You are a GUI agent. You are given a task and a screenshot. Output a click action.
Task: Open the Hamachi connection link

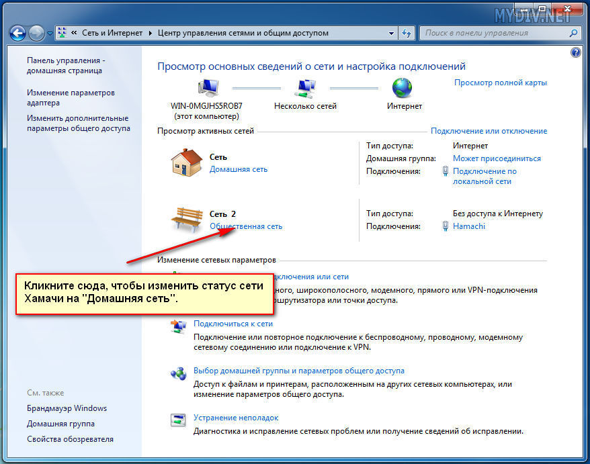coord(468,226)
